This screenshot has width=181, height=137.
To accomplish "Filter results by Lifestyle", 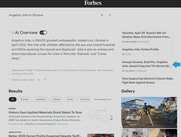I will 56,99.
